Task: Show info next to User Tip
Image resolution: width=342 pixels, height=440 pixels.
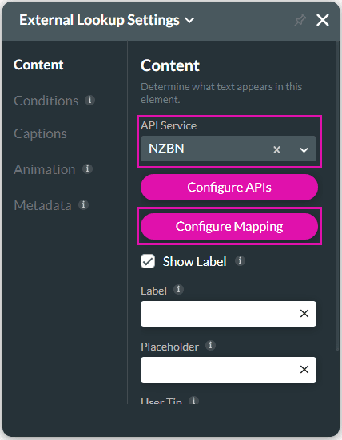Action: pos(193,400)
